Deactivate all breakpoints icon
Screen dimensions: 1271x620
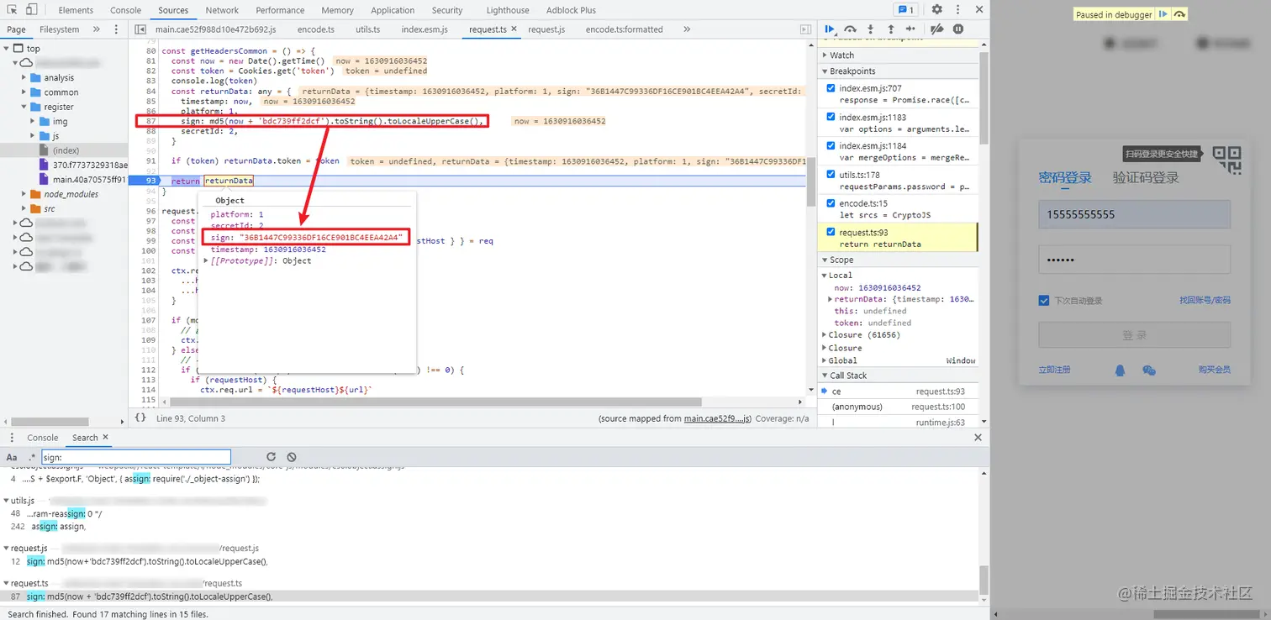[938, 29]
